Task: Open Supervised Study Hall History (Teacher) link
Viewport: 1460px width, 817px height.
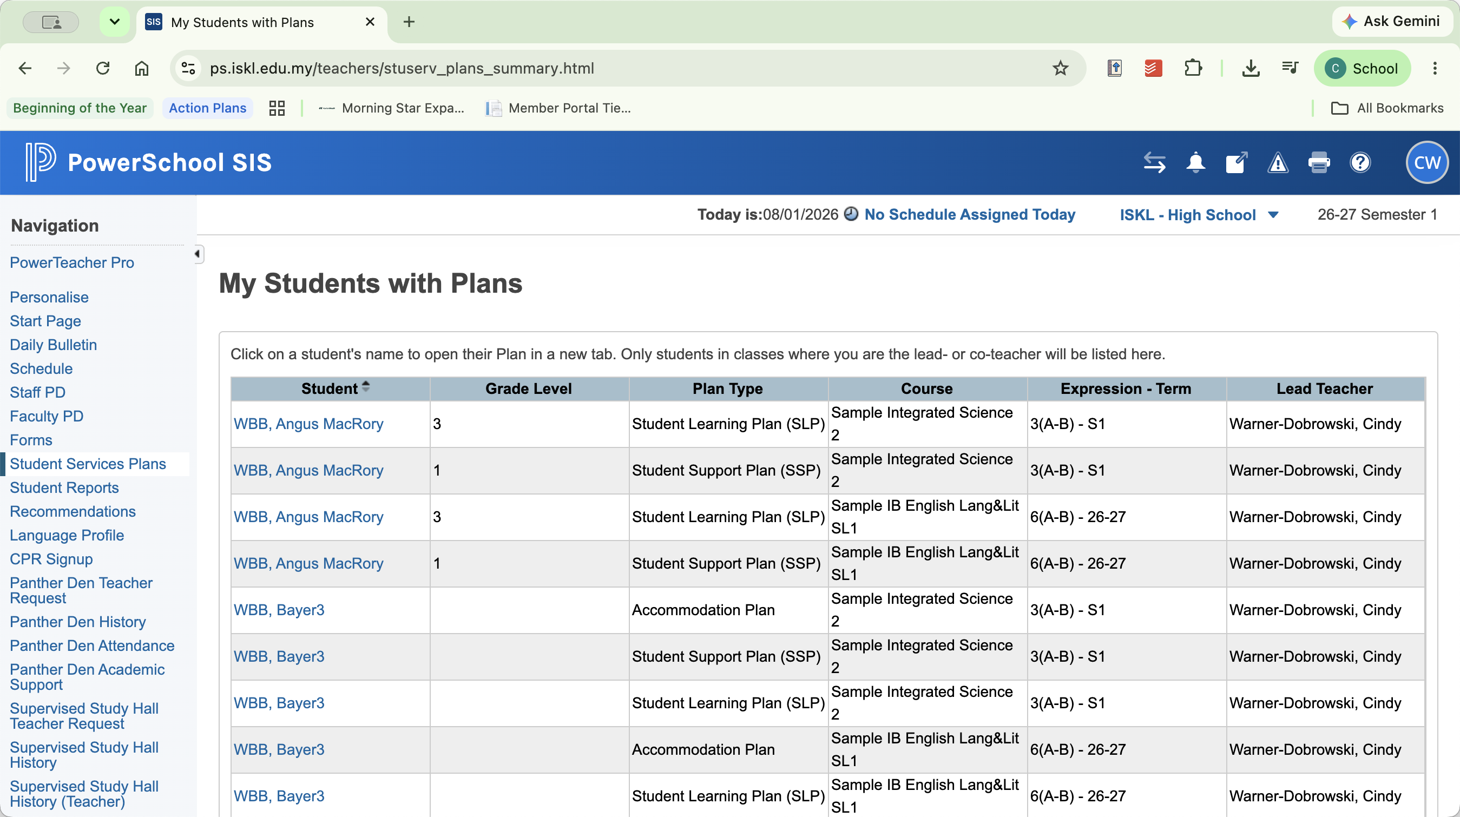Action: click(84, 794)
